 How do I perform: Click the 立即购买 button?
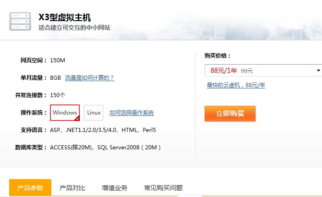230,114
